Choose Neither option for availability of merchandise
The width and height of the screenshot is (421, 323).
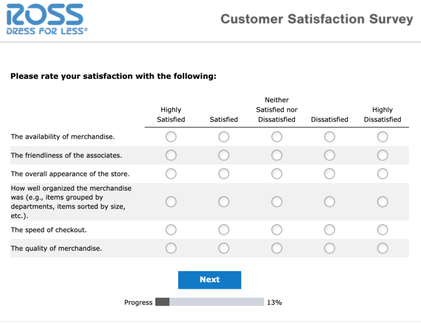277,137
